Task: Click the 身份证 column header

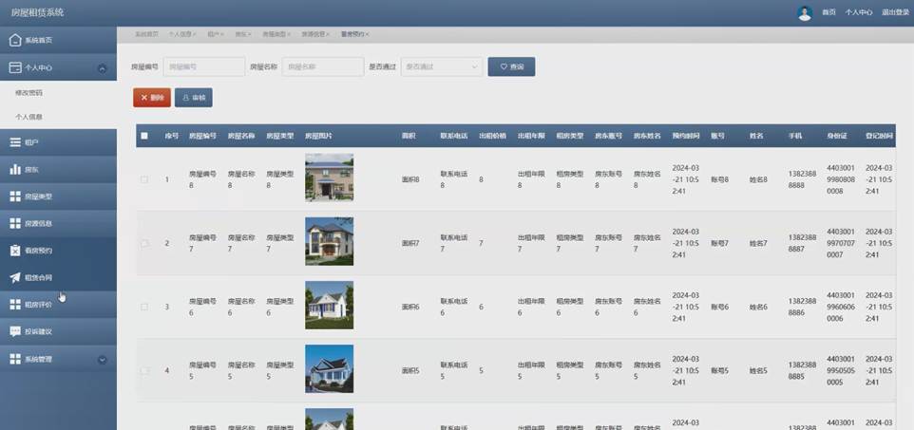Action: pyautogui.click(x=837, y=136)
